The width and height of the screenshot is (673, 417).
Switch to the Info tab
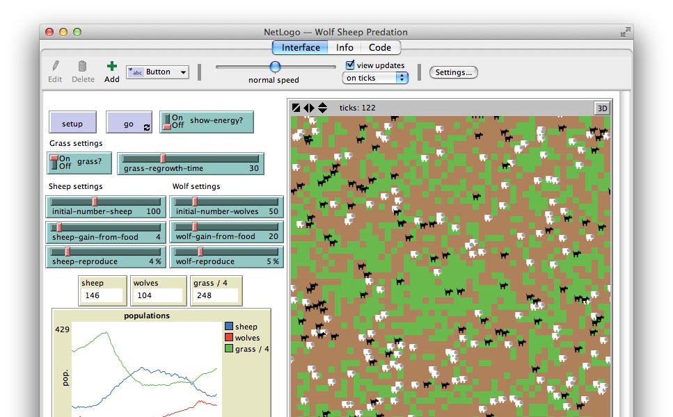344,47
